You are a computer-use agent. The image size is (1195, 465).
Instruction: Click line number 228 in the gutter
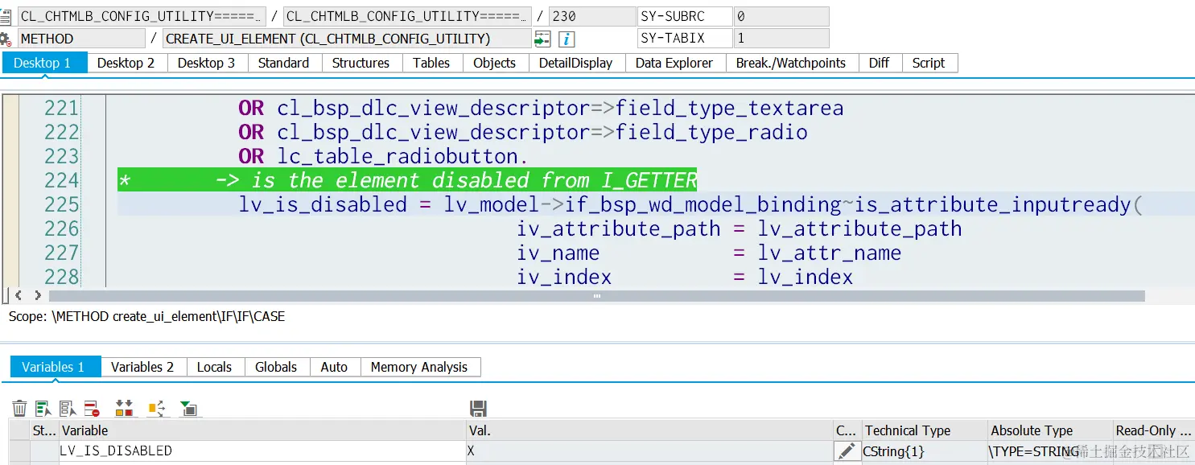pos(62,277)
